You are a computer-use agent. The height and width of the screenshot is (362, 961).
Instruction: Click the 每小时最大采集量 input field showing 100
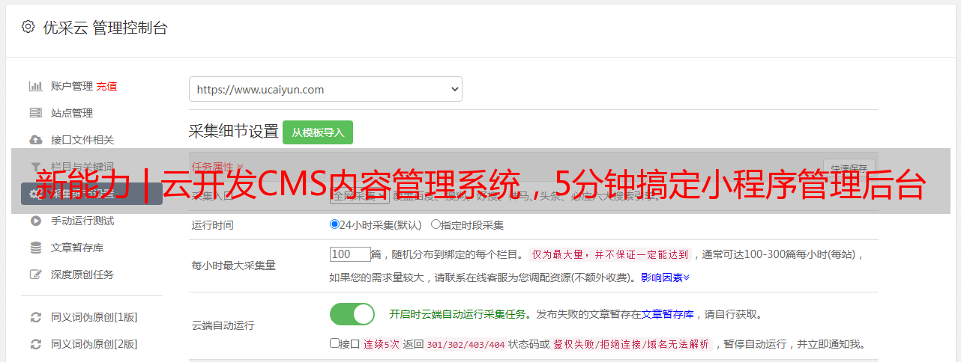350,254
